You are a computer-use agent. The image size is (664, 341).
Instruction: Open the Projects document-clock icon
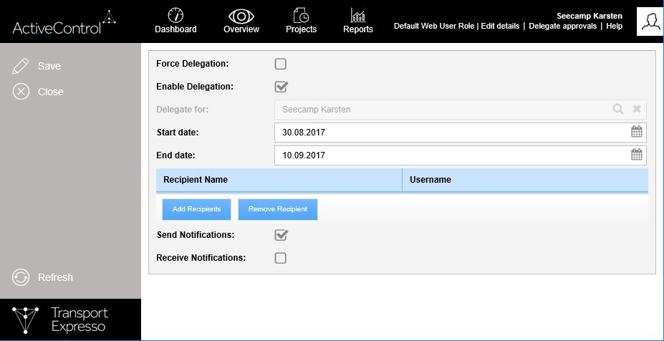301,15
